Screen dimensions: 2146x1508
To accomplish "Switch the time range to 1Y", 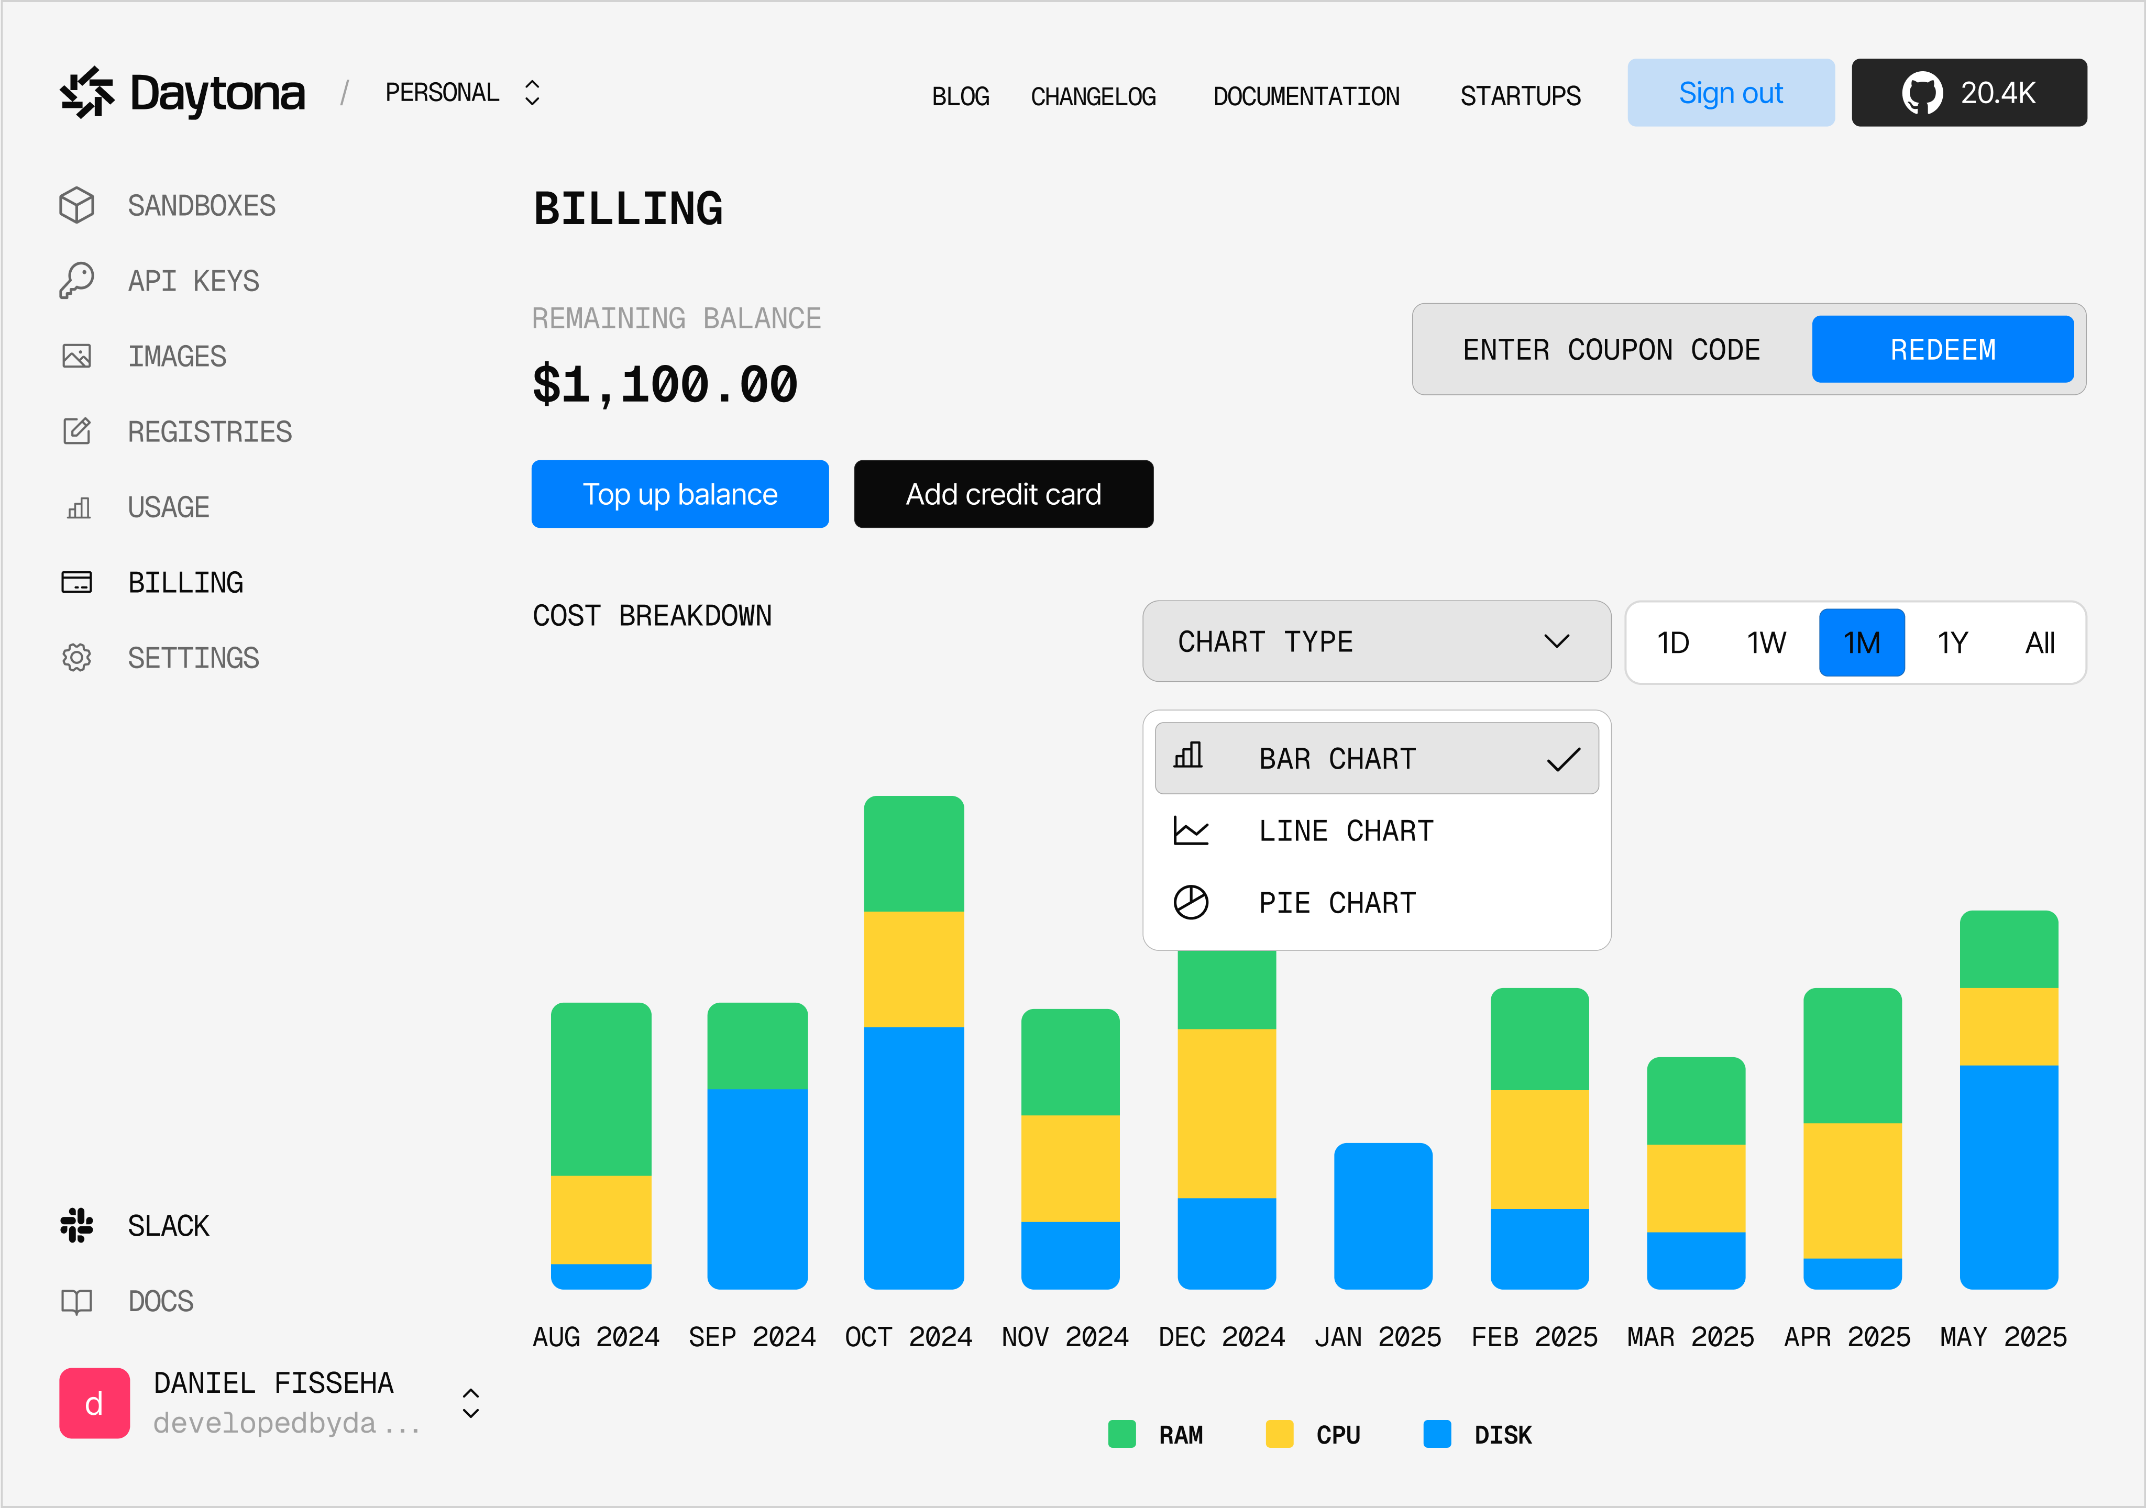I will [1952, 642].
